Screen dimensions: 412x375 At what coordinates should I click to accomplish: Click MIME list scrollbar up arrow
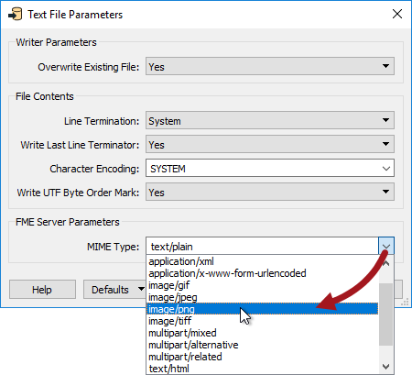386,263
